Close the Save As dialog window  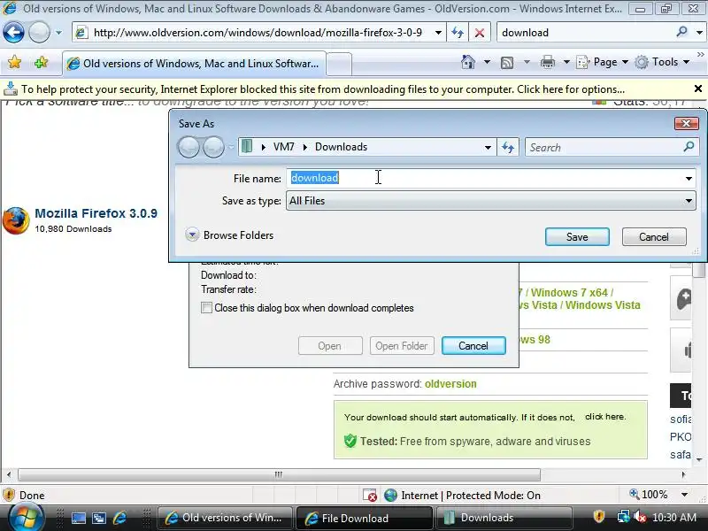pos(687,123)
